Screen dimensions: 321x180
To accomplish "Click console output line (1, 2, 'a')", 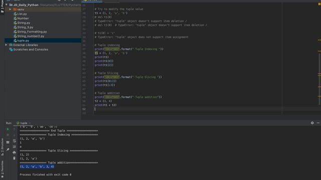I will pos(29,158).
